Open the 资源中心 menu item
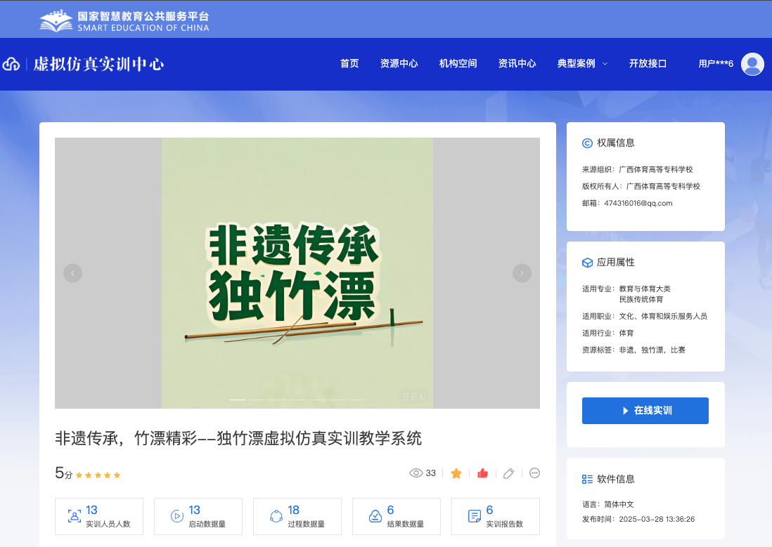This screenshot has height=547, width=772. (399, 64)
